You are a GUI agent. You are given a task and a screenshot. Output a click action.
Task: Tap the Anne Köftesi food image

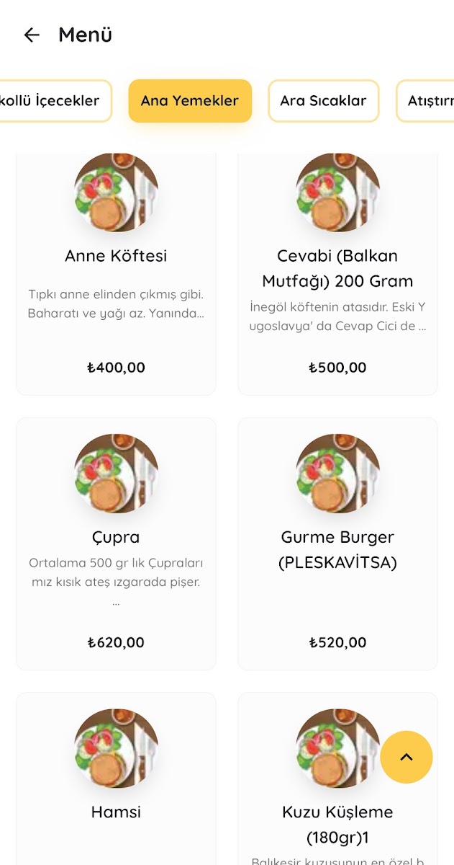tap(116, 190)
